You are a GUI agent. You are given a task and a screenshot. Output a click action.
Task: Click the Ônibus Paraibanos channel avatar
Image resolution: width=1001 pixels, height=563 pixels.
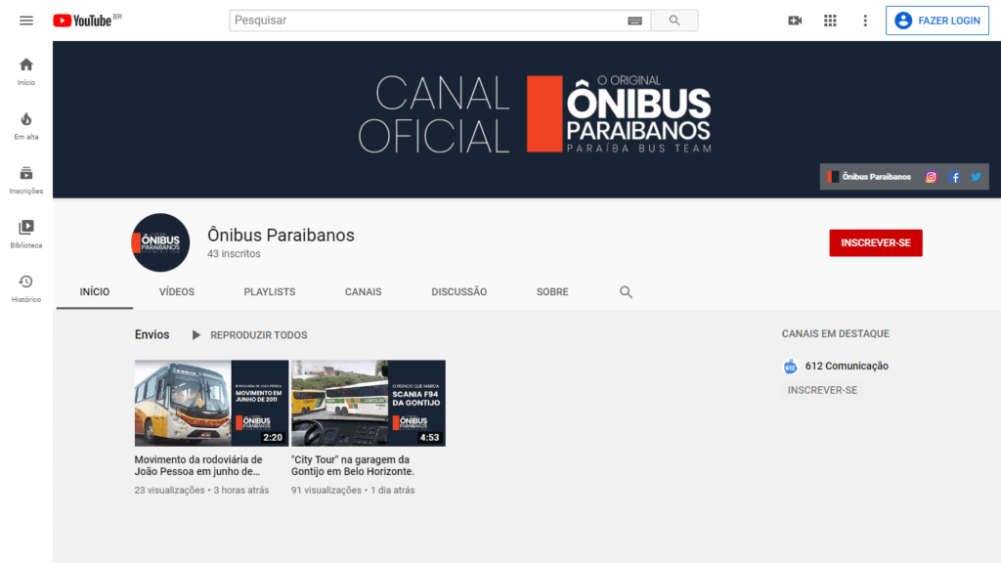(x=160, y=242)
